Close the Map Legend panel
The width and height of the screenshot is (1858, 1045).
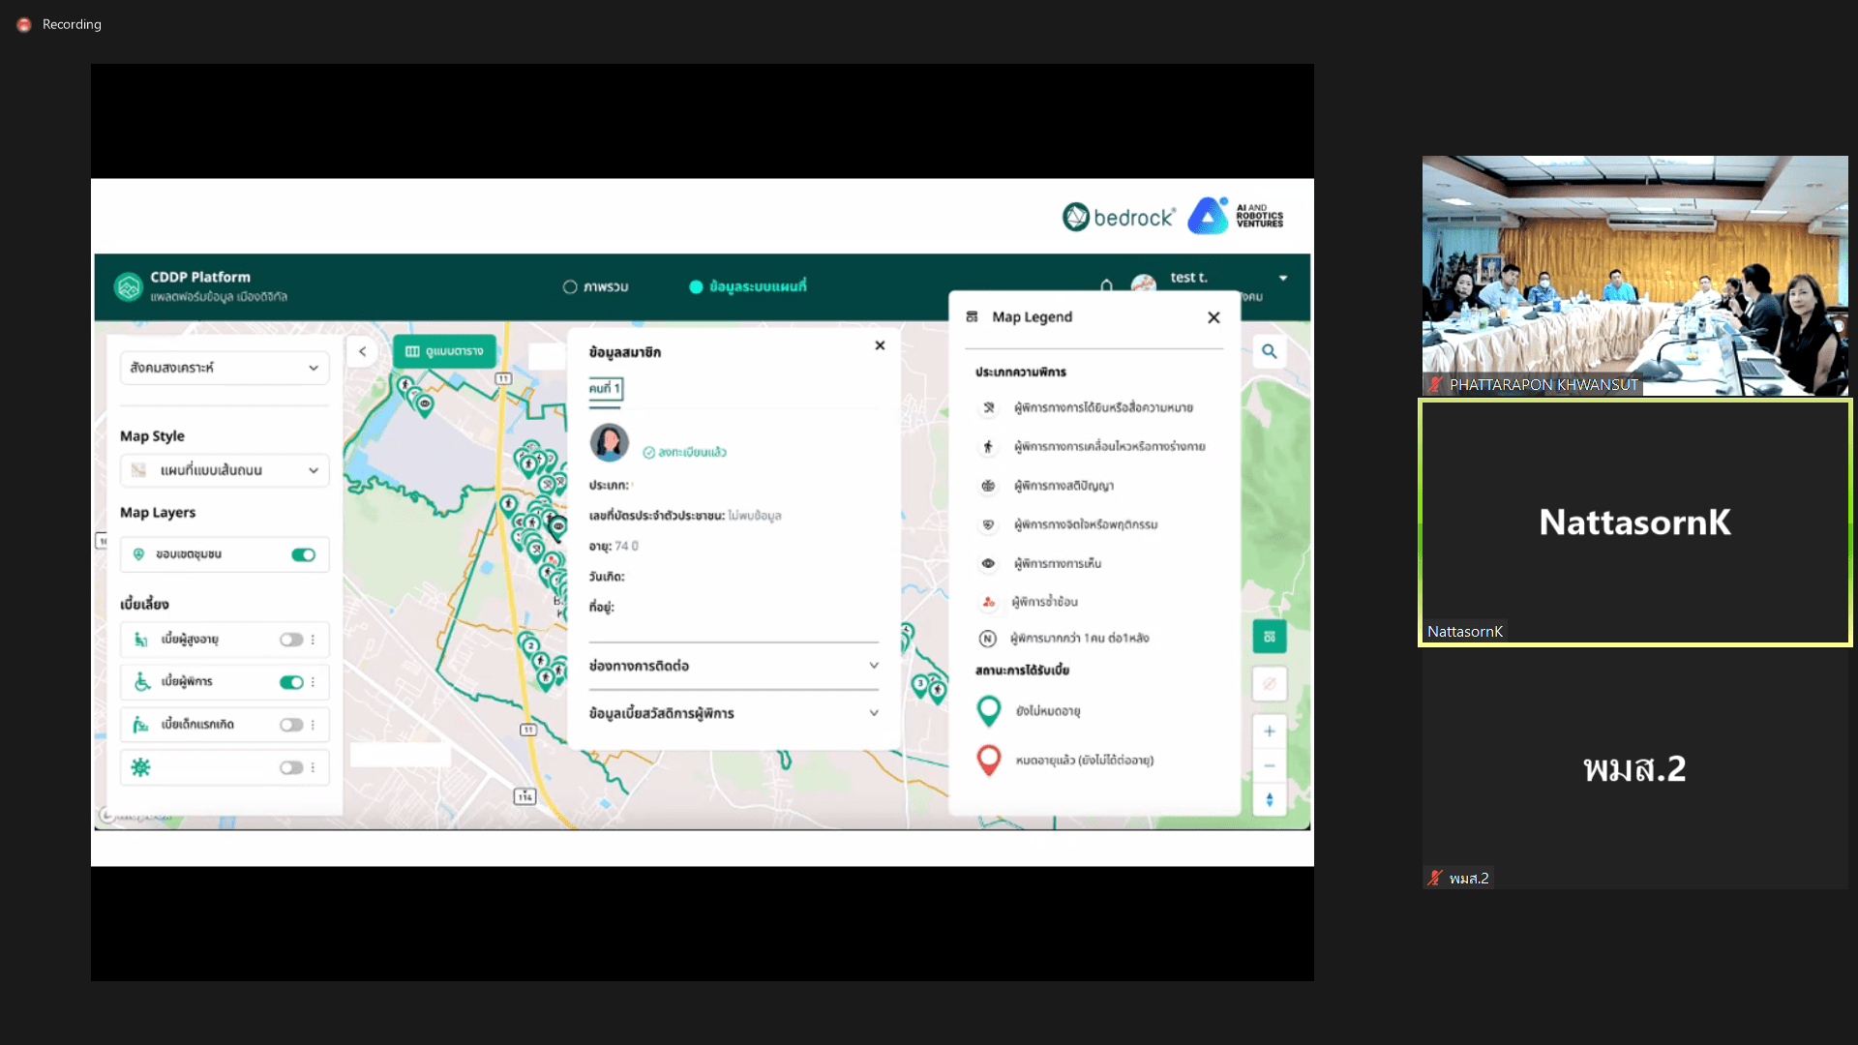(x=1214, y=317)
